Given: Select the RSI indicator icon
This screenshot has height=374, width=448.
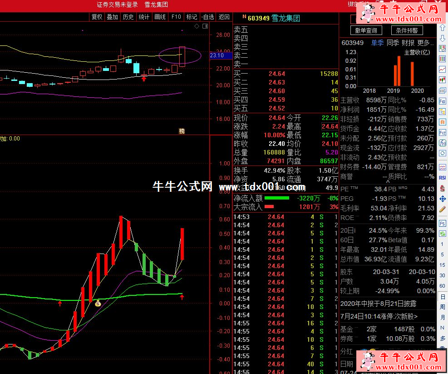Looking at the screenshot, I should pos(442,178).
